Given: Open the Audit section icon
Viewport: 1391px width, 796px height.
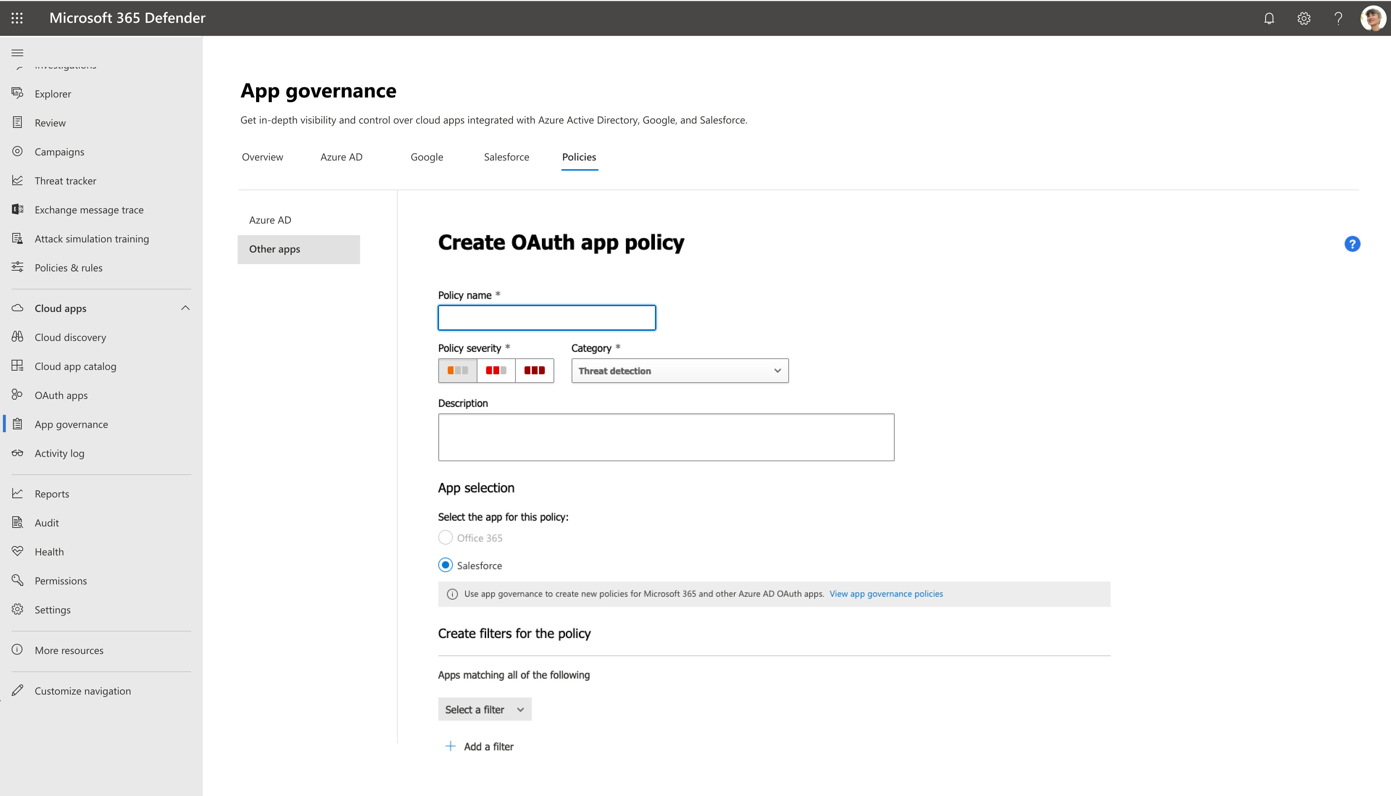Looking at the screenshot, I should pos(17,522).
